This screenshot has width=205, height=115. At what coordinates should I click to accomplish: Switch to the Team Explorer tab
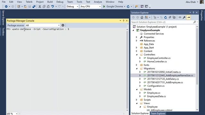[158, 113]
